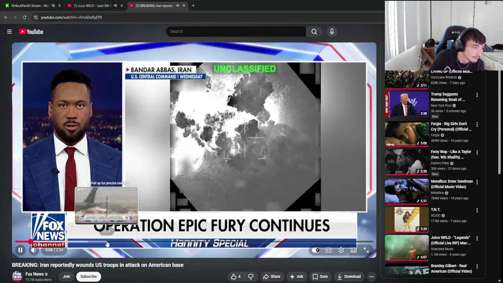
Task: Enter fullscreen mode on the video
Action: 366,250
